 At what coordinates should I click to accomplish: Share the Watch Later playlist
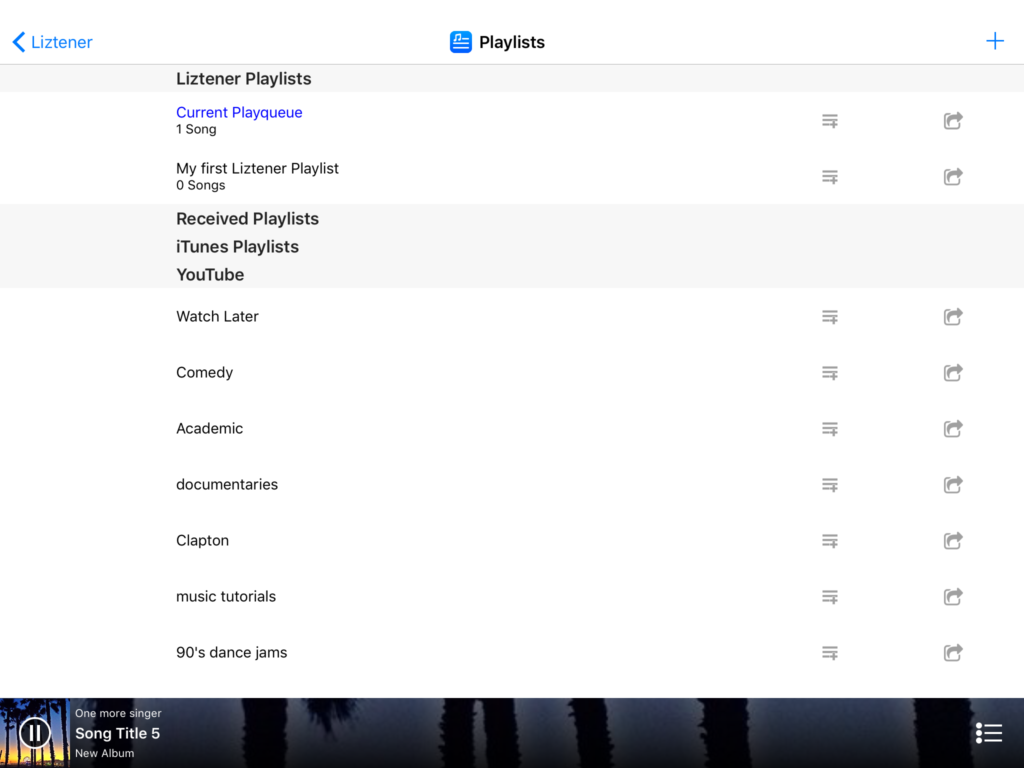pyautogui.click(x=953, y=316)
